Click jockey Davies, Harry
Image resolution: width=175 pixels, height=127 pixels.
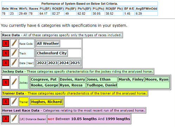pos(72,79)
